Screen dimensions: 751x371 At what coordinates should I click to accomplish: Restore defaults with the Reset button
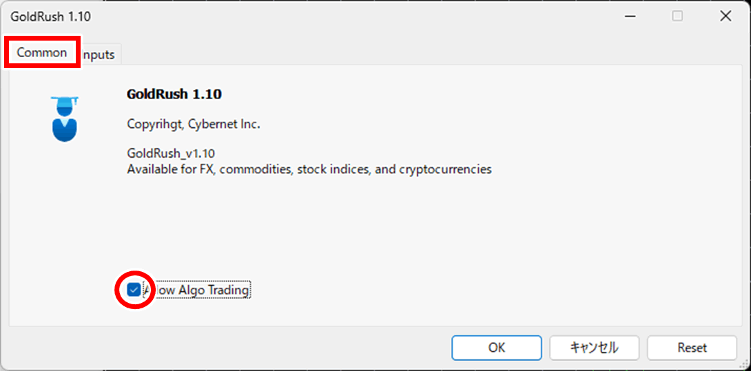pos(692,348)
